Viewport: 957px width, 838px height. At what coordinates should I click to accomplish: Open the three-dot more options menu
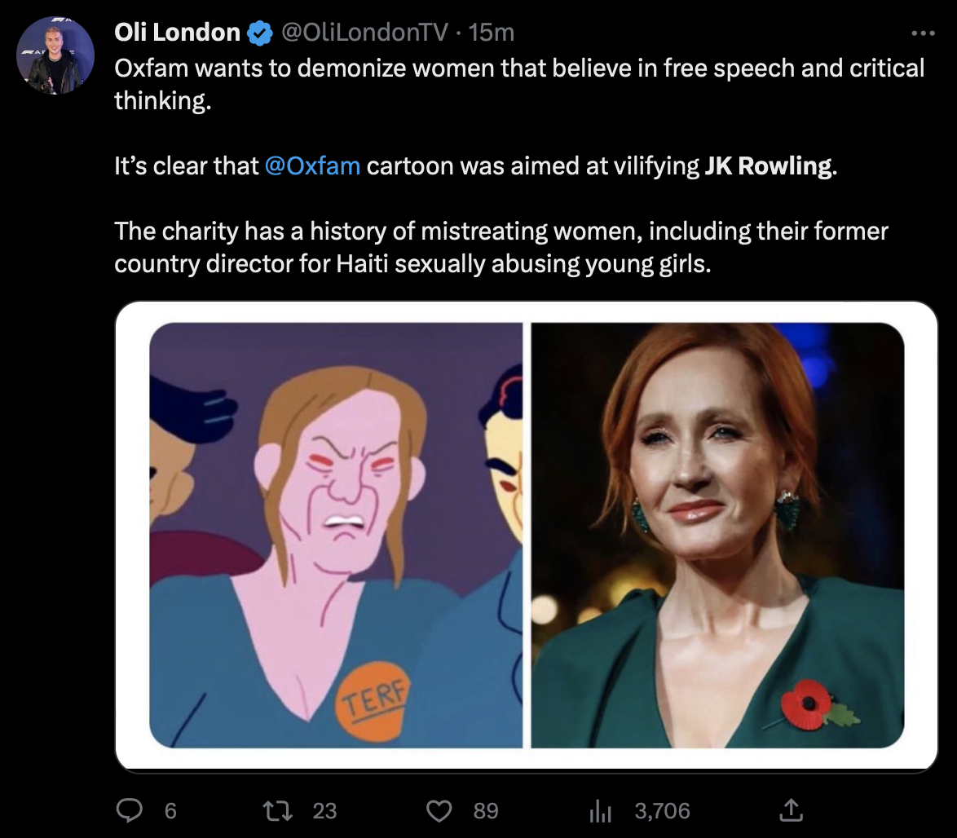click(923, 33)
